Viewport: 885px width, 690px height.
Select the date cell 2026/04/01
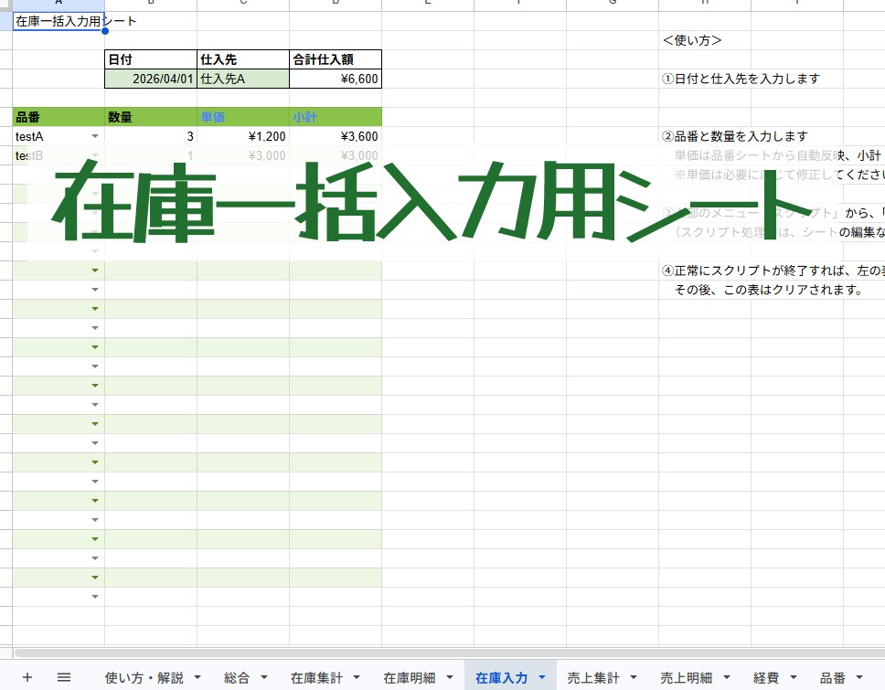[x=151, y=79]
